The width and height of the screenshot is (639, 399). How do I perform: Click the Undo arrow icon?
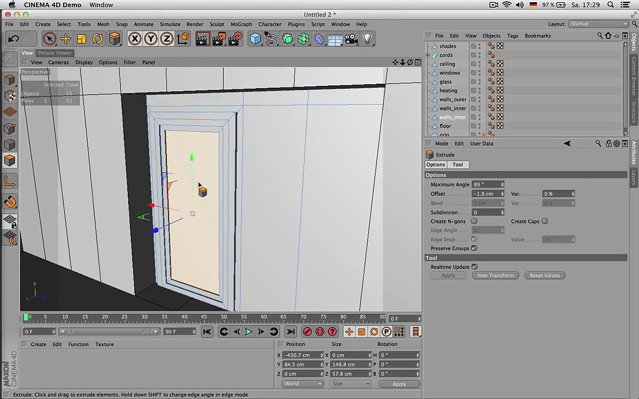(x=13, y=39)
